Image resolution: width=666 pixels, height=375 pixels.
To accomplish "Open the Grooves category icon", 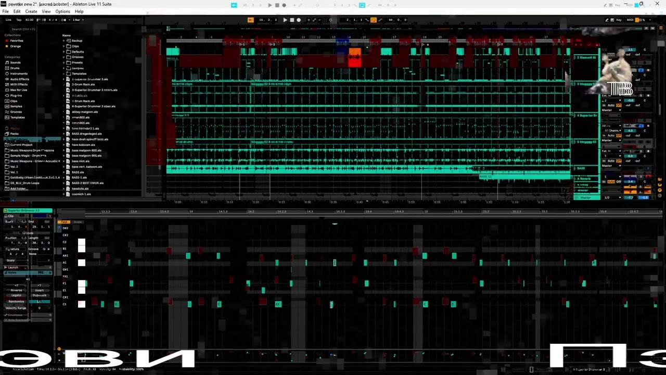I will pos(7,112).
